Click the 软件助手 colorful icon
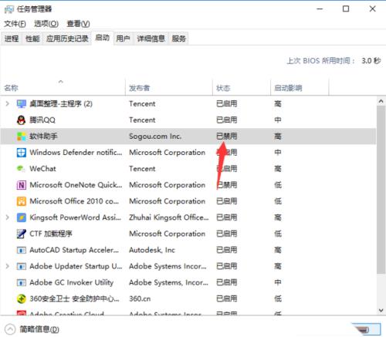Viewport: 386px width, 337px height. [21, 136]
